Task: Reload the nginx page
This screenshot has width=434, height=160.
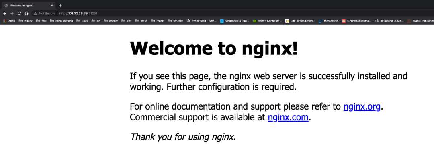Action: [19, 13]
